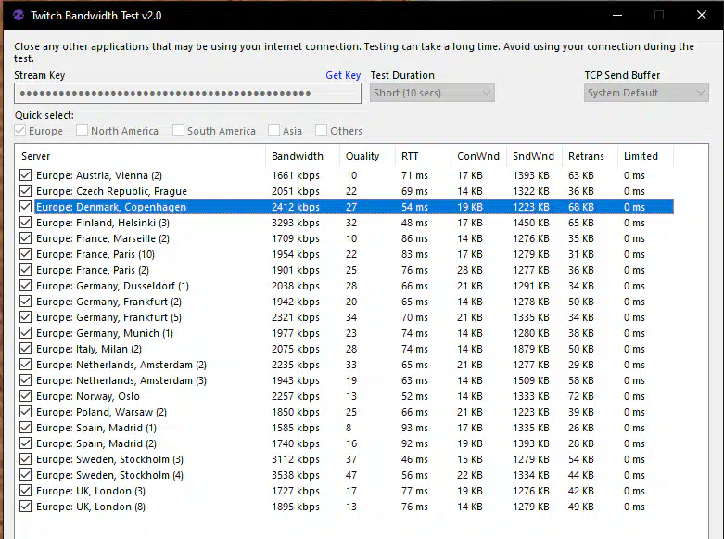Sort by the SndWnd column header
Viewport: 724px width, 539px height.
click(x=534, y=156)
